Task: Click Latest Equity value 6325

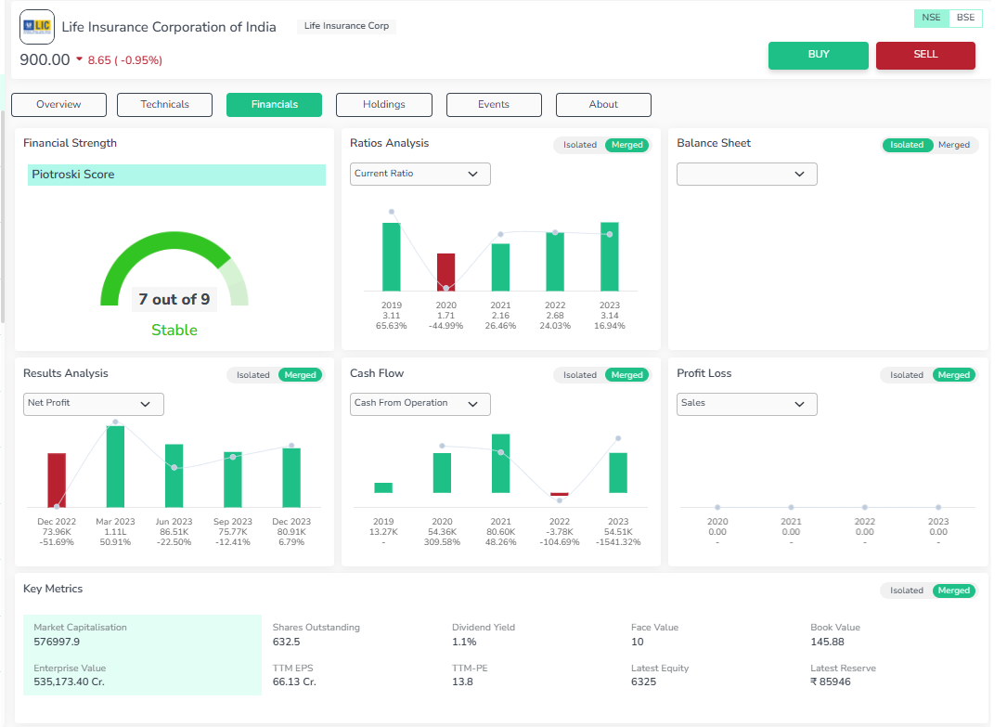Action: [x=643, y=682]
